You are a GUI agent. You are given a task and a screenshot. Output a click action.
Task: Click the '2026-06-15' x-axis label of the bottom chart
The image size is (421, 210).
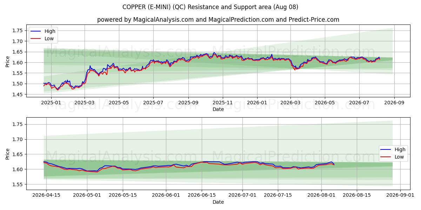[x=202, y=195]
